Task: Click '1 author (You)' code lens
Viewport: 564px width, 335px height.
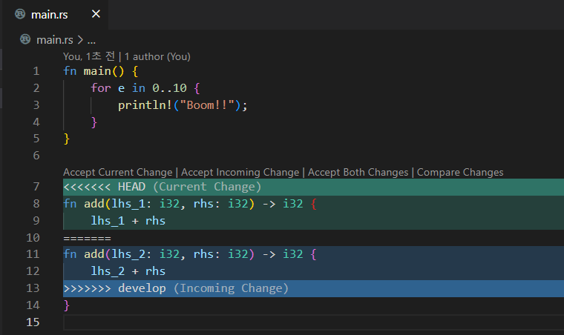Action: pos(157,56)
